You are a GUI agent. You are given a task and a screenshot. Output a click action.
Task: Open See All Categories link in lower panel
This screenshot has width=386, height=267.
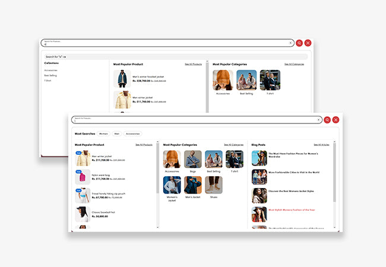point(233,145)
